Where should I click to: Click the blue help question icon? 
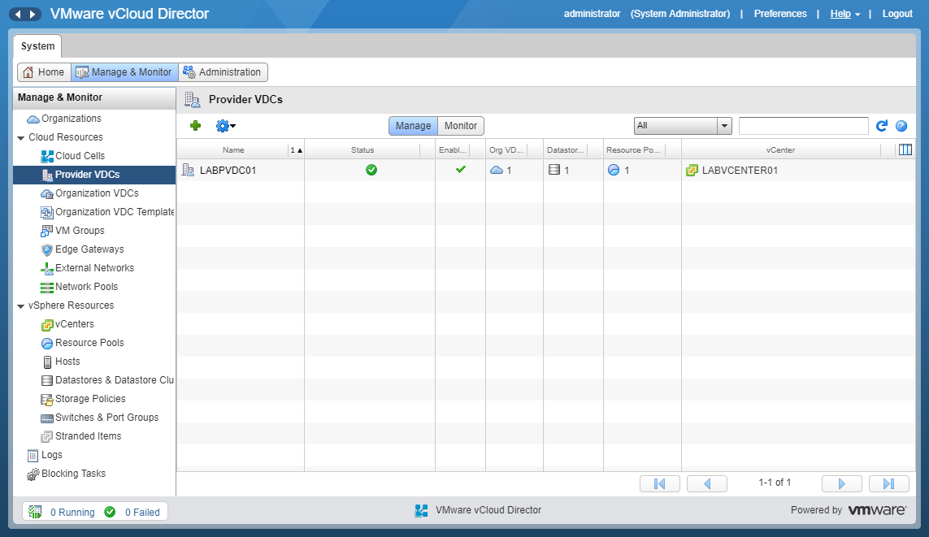point(901,126)
